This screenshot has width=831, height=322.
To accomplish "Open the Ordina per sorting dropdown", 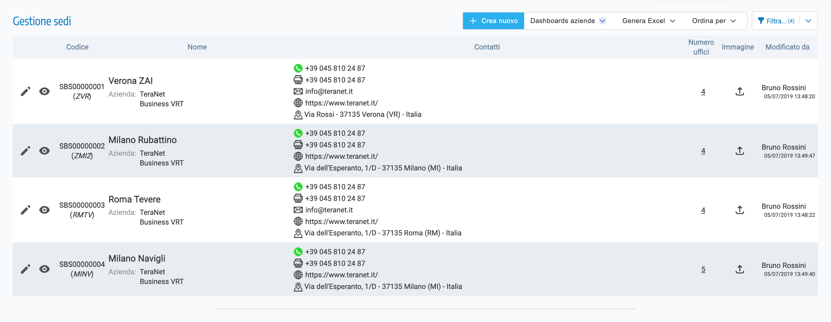I will tap(714, 21).
